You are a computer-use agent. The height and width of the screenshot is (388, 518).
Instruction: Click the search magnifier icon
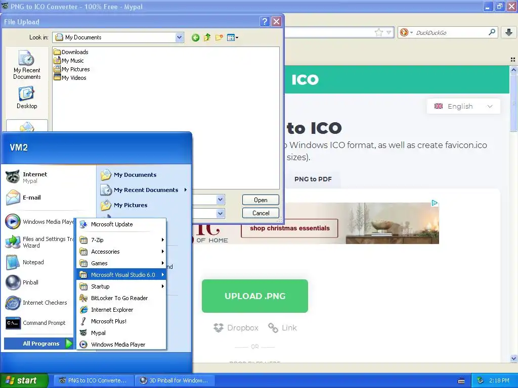coord(492,32)
